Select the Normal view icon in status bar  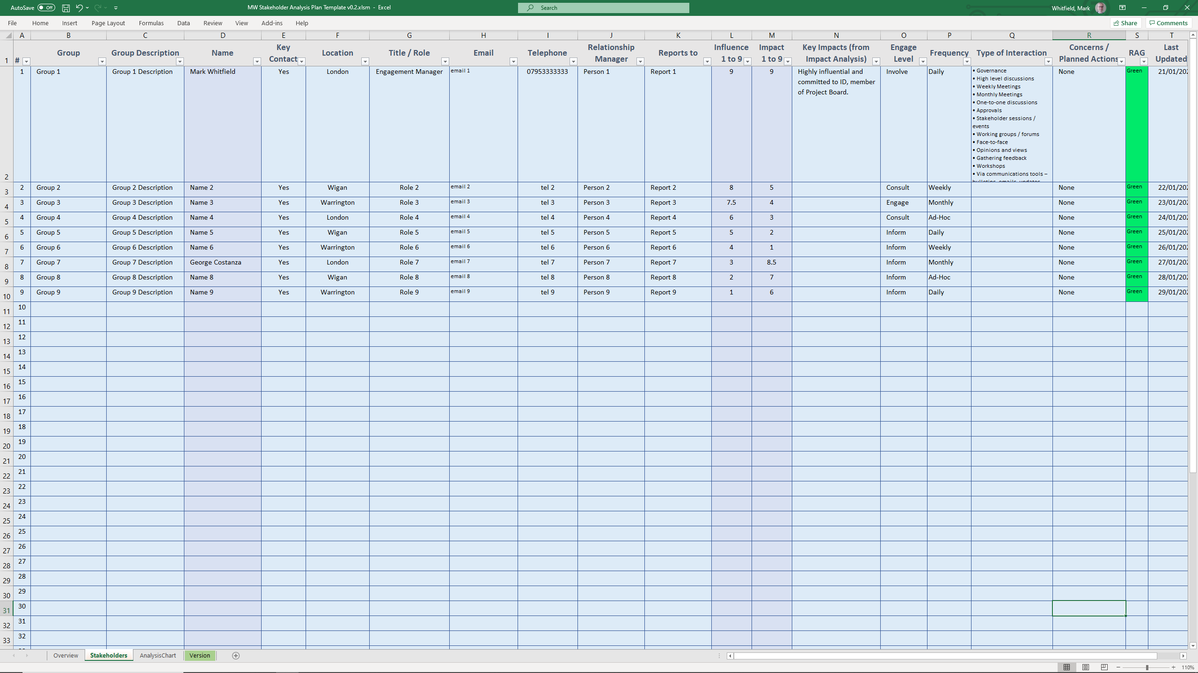[x=1067, y=667]
